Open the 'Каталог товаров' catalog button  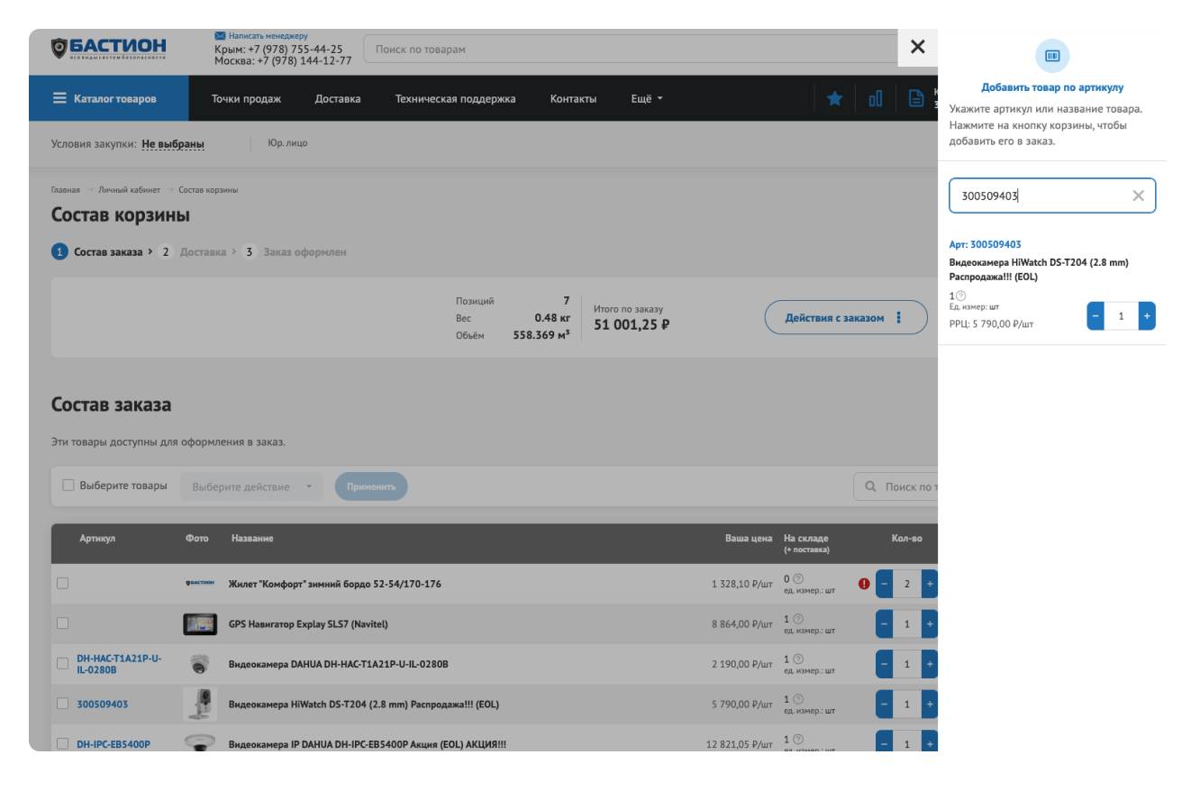click(x=108, y=99)
